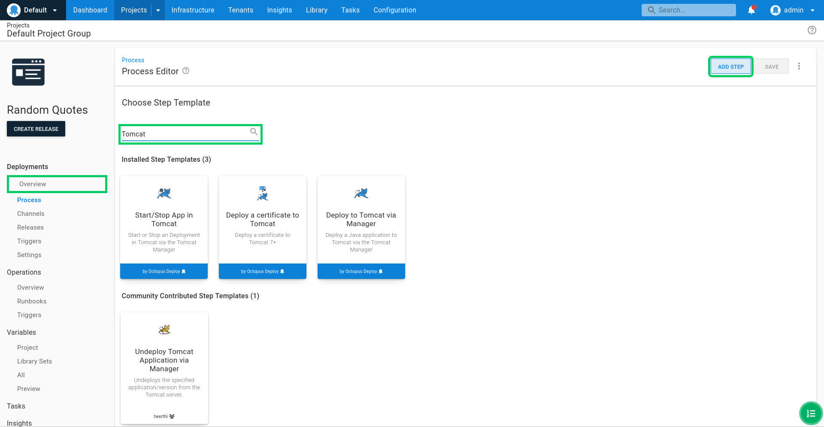
Task: Open Operations Overview in sidebar
Action: click(30, 288)
